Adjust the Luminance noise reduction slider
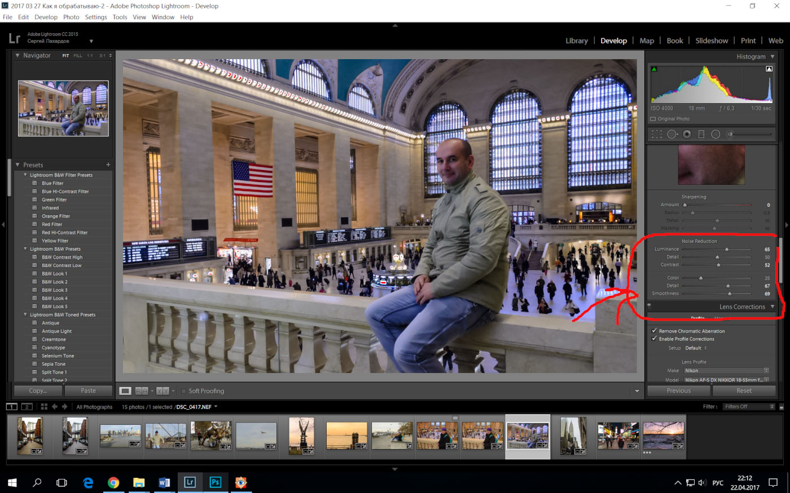 click(726, 249)
